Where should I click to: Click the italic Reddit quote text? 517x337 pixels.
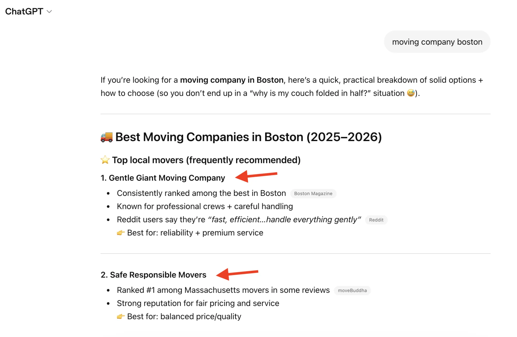pyautogui.click(x=284, y=220)
